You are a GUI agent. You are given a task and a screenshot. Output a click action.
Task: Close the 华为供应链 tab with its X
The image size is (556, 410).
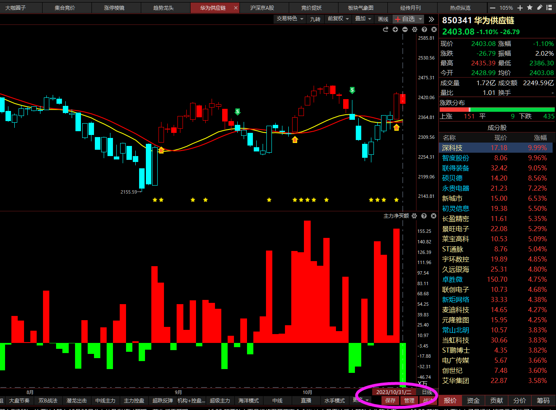236,8
